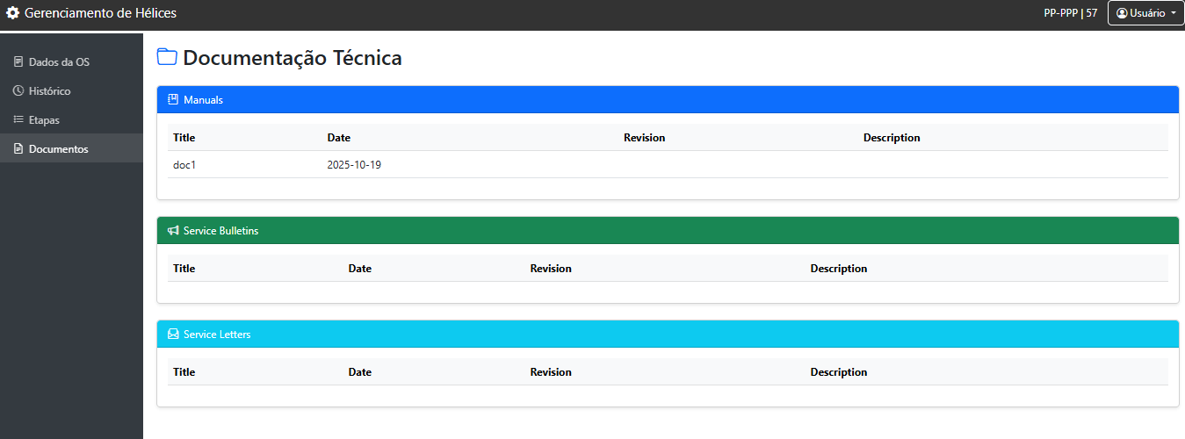The image size is (1185, 439).
Task: Click the Date header in Service Bulletins
Action: point(360,269)
